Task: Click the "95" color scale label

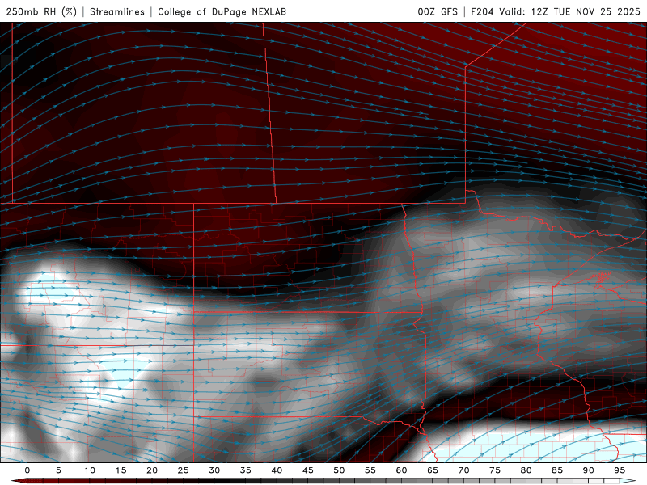Action: pos(620,470)
